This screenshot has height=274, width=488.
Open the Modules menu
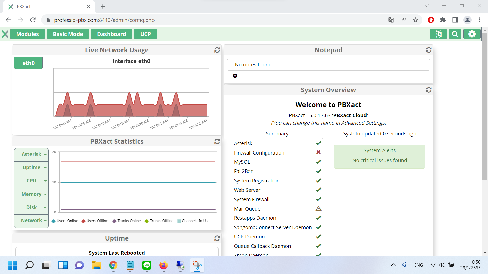coord(27,34)
